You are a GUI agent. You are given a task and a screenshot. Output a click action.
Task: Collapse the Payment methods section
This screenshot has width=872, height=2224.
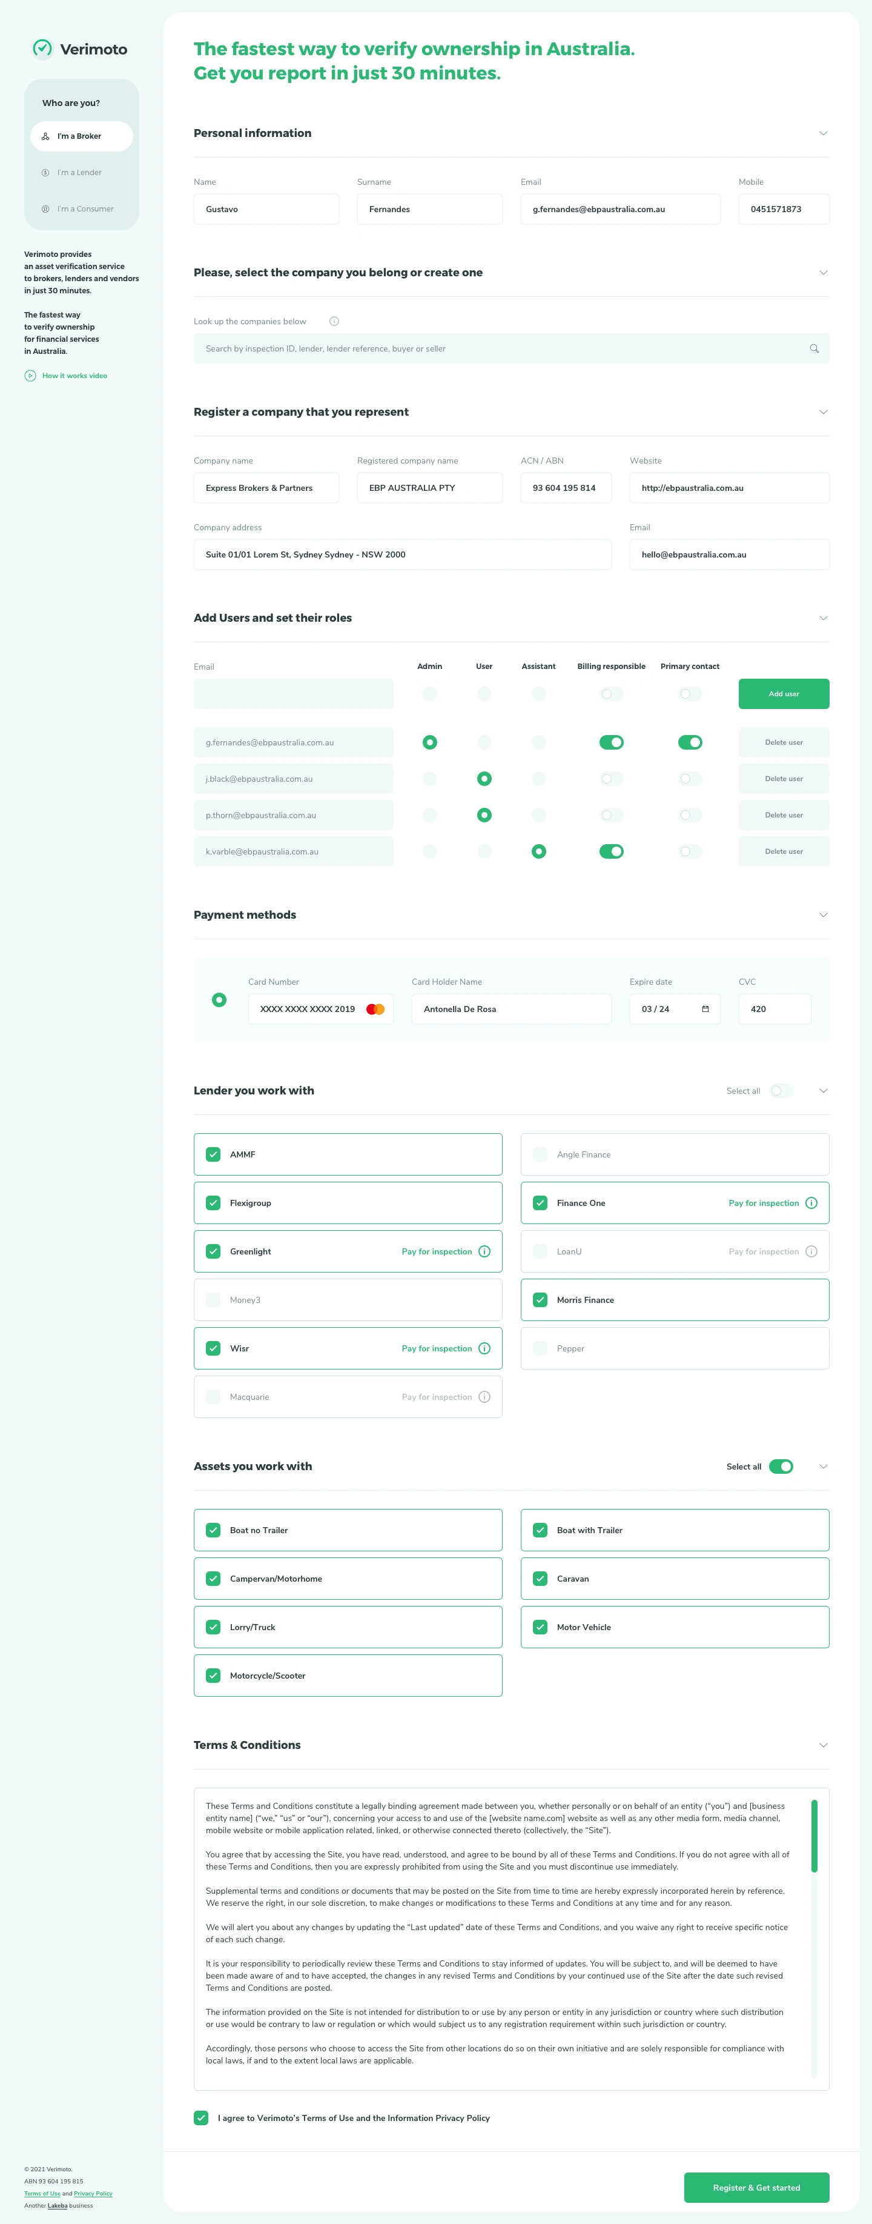click(824, 915)
